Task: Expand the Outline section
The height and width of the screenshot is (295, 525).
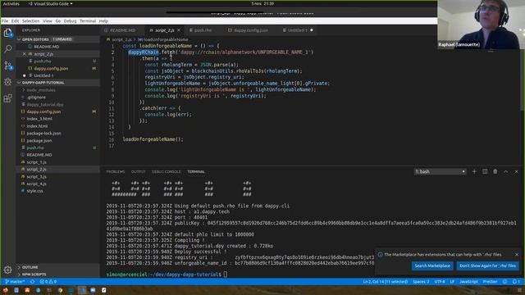Action: (x=58, y=267)
